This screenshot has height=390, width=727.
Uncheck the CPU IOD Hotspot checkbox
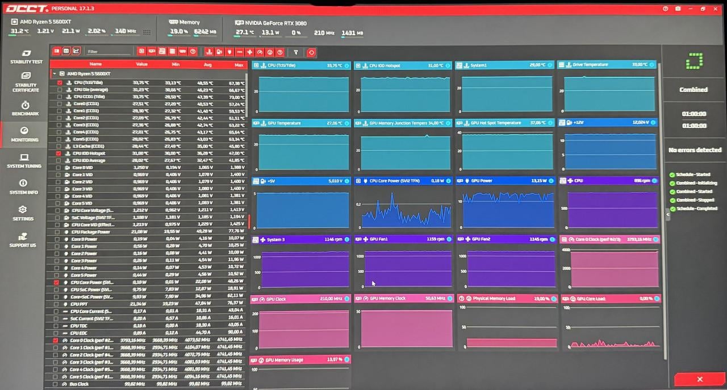click(x=59, y=153)
